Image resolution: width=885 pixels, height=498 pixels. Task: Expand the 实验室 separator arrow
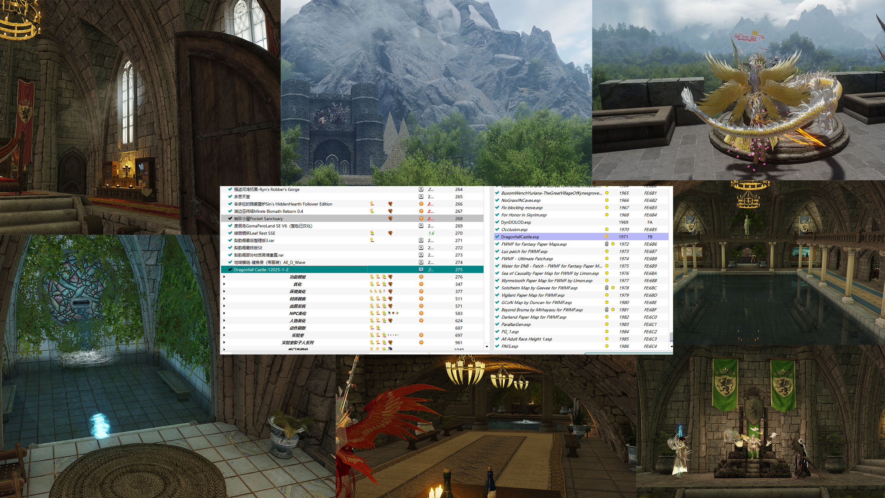coord(224,335)
